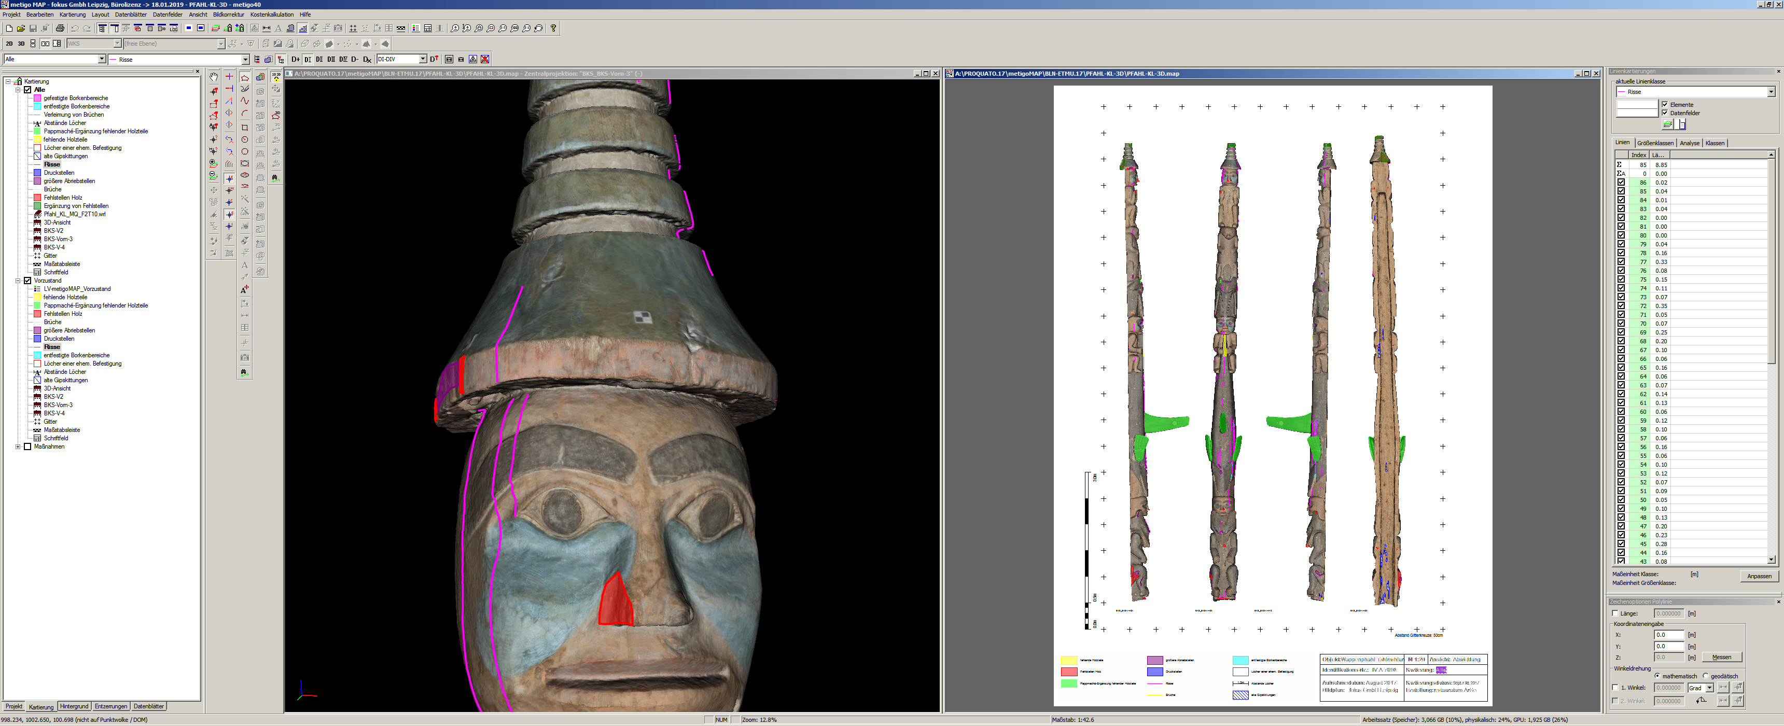This screenshot has height=726, width=1784.
Task: Switch to the 'Datenblätter' bottom tab
Action: pos(148,707)
